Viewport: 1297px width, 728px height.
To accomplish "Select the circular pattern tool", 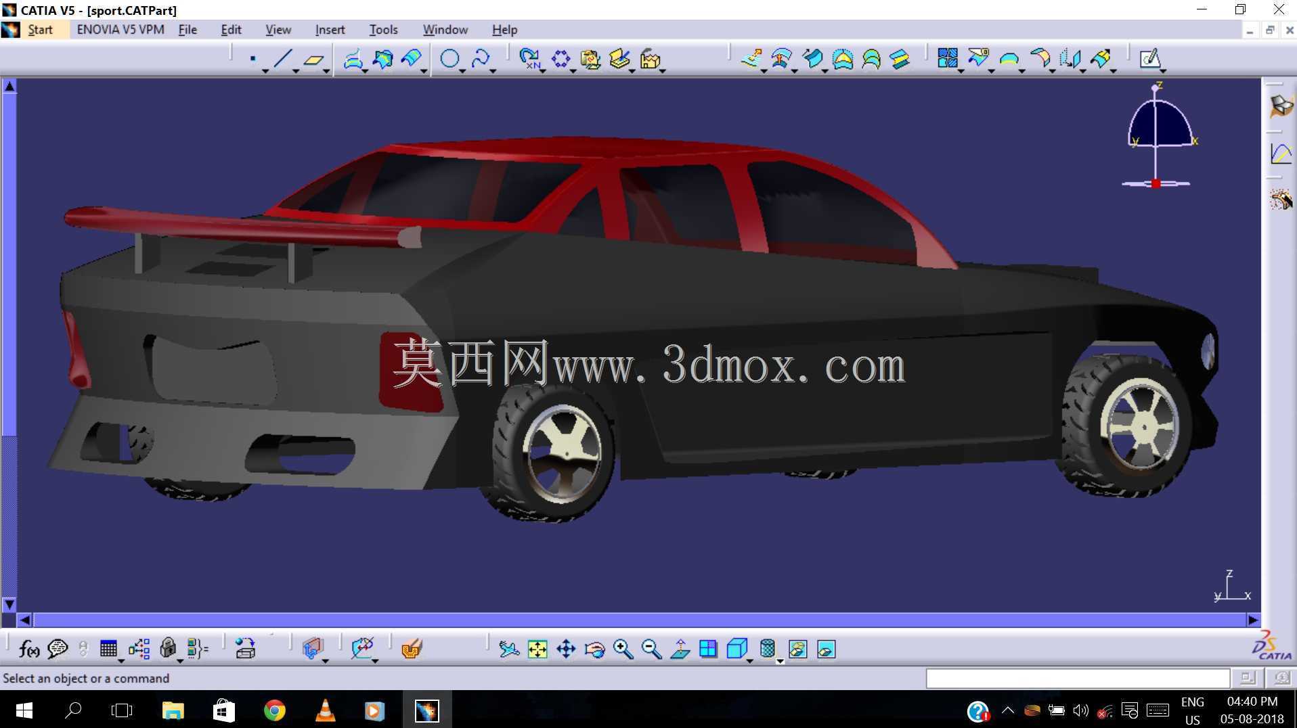I will (560, 59).
